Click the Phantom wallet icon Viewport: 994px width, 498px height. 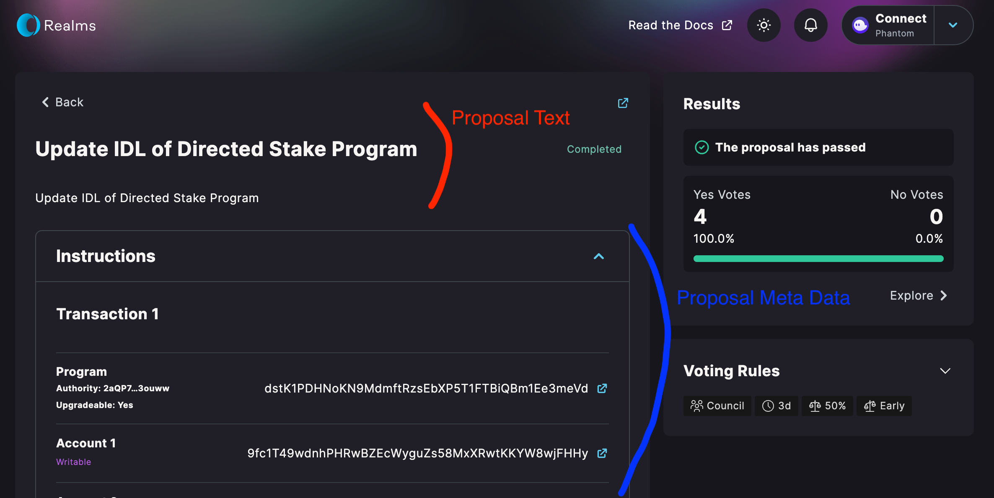pyautogui.click(x=860, y=25)
